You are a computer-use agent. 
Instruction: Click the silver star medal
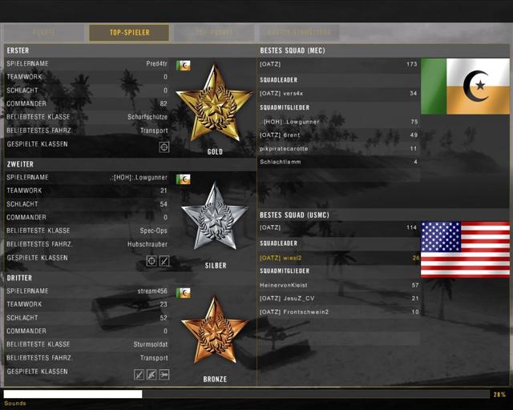(214, 220)
